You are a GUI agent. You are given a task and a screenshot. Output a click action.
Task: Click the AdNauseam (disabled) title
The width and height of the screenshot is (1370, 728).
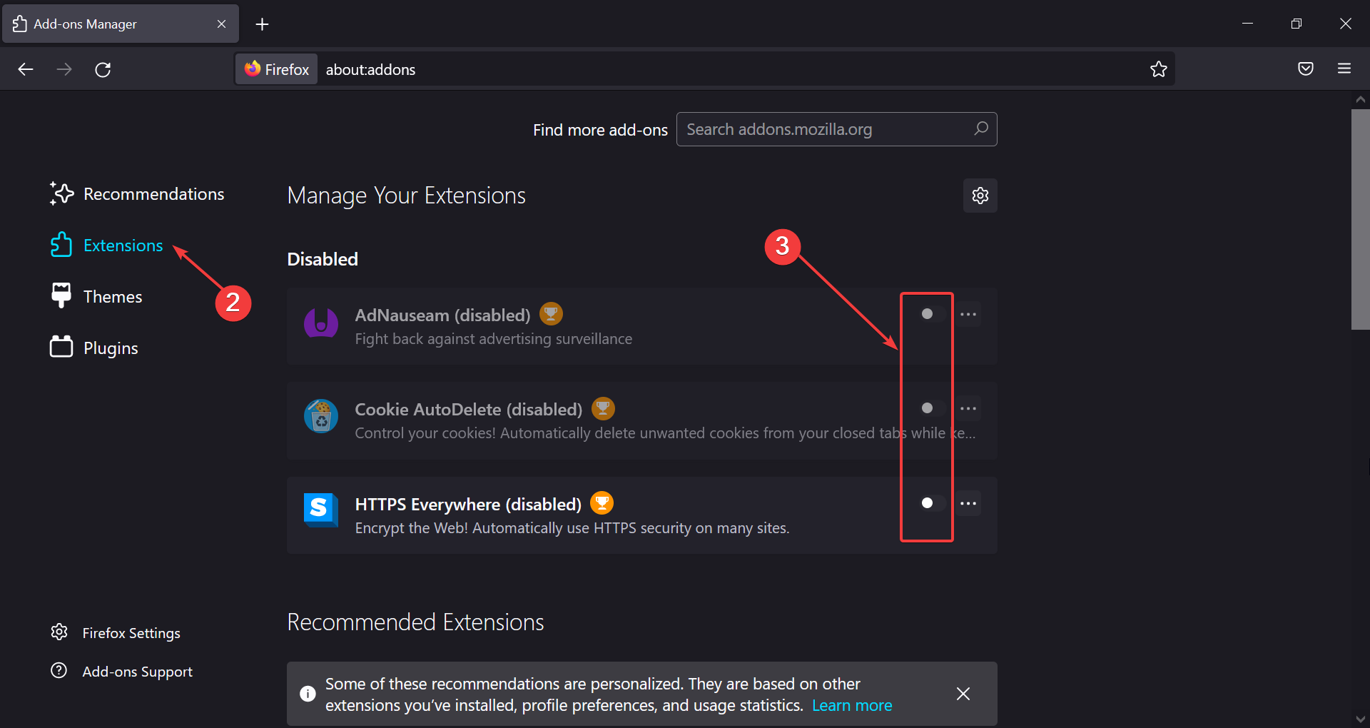click(x=442, y=315)
